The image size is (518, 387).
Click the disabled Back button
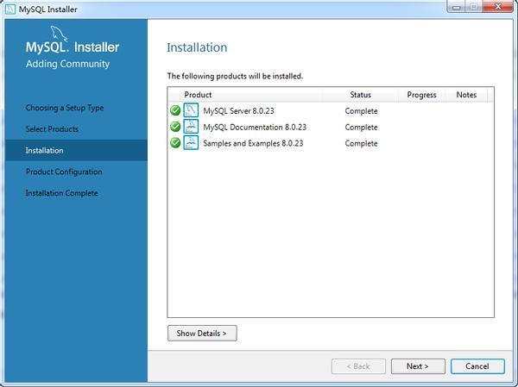click(358, 366)
